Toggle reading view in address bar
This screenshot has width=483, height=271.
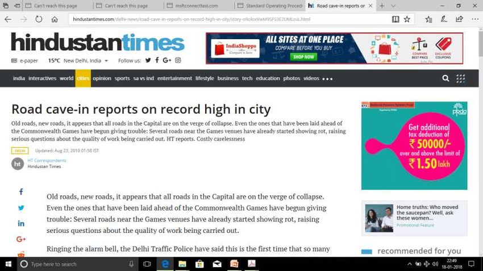pos(395,19)
